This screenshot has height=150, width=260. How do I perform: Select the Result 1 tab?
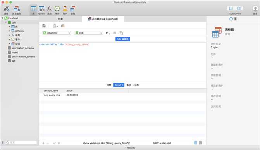pyautogui.click(x=119, y=85)
